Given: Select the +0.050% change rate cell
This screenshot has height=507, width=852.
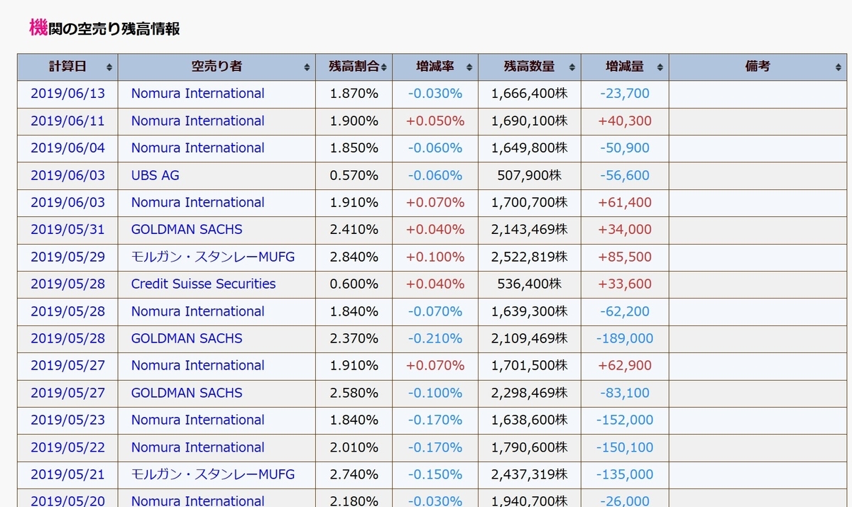Looking at the screenshot, I should pos(435,121).
